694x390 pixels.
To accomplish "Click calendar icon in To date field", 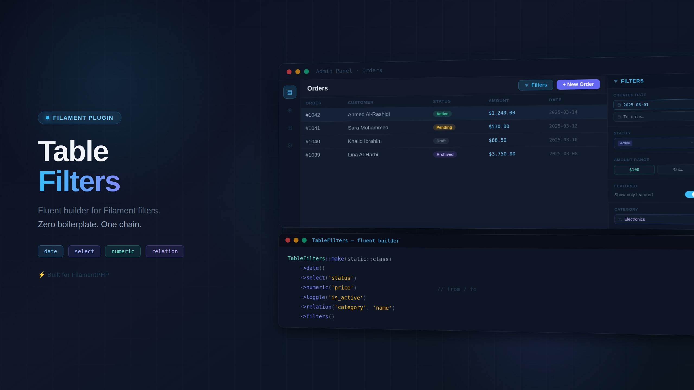I will tap(619, 117).
